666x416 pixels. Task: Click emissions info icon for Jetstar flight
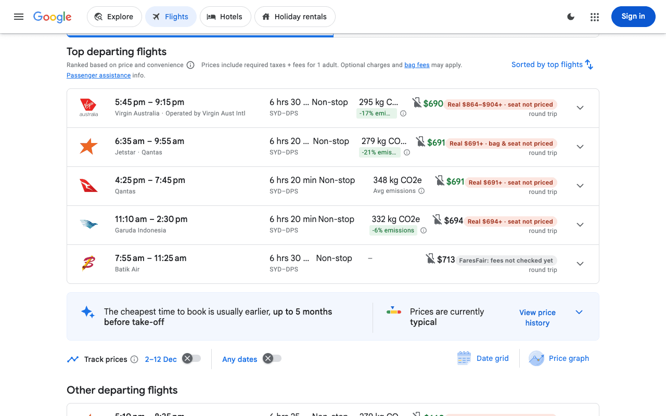(407, 152)
